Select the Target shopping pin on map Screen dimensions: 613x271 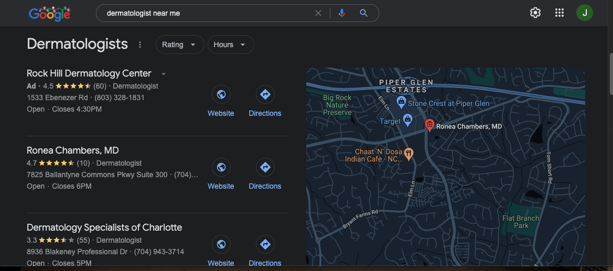pyautogui.click(x=407, y=120)
